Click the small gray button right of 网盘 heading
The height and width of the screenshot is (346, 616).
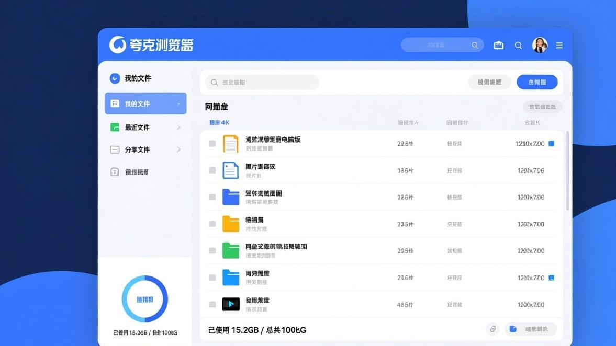point(543,107)
